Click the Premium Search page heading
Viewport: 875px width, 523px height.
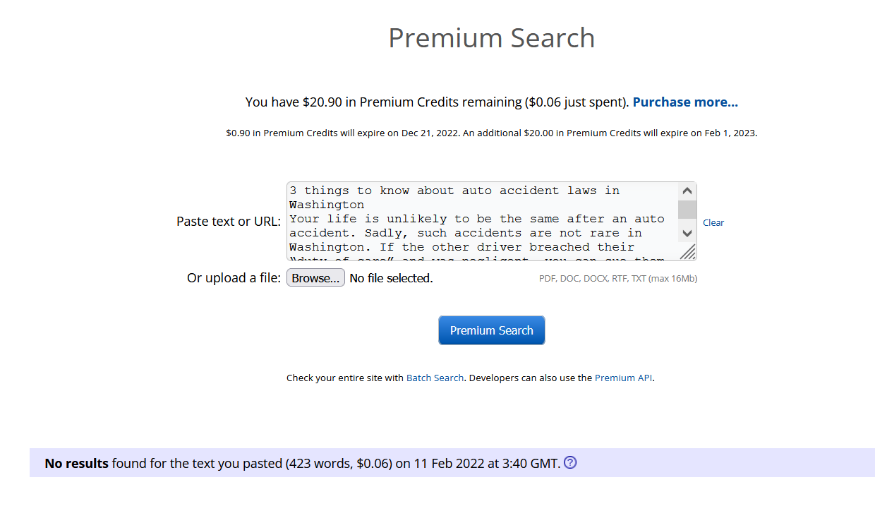(x=491, y=38)
